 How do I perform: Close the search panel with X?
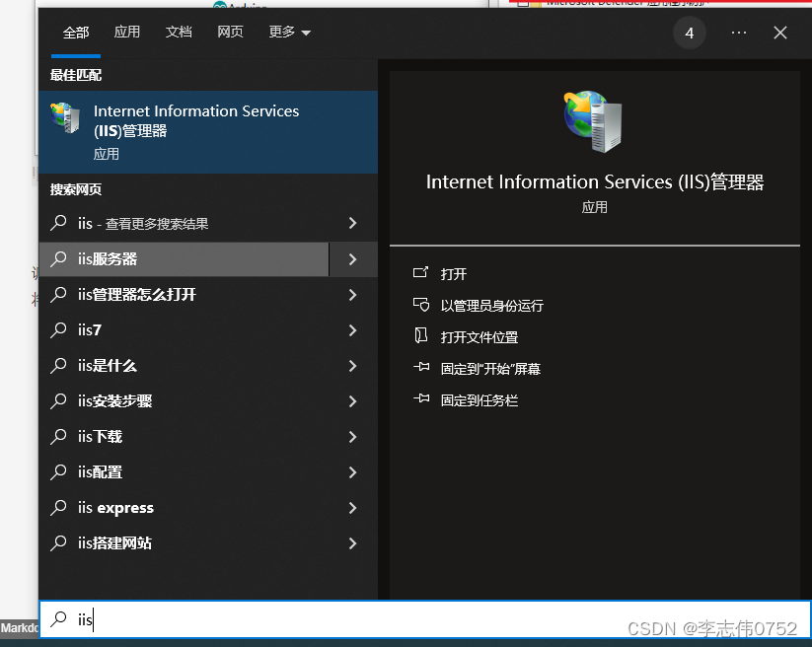coord(779,33)
